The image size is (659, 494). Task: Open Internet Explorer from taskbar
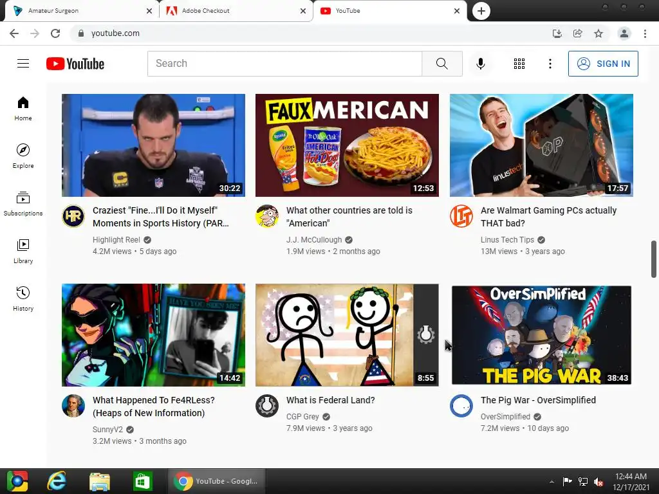(x=57, y=481)
